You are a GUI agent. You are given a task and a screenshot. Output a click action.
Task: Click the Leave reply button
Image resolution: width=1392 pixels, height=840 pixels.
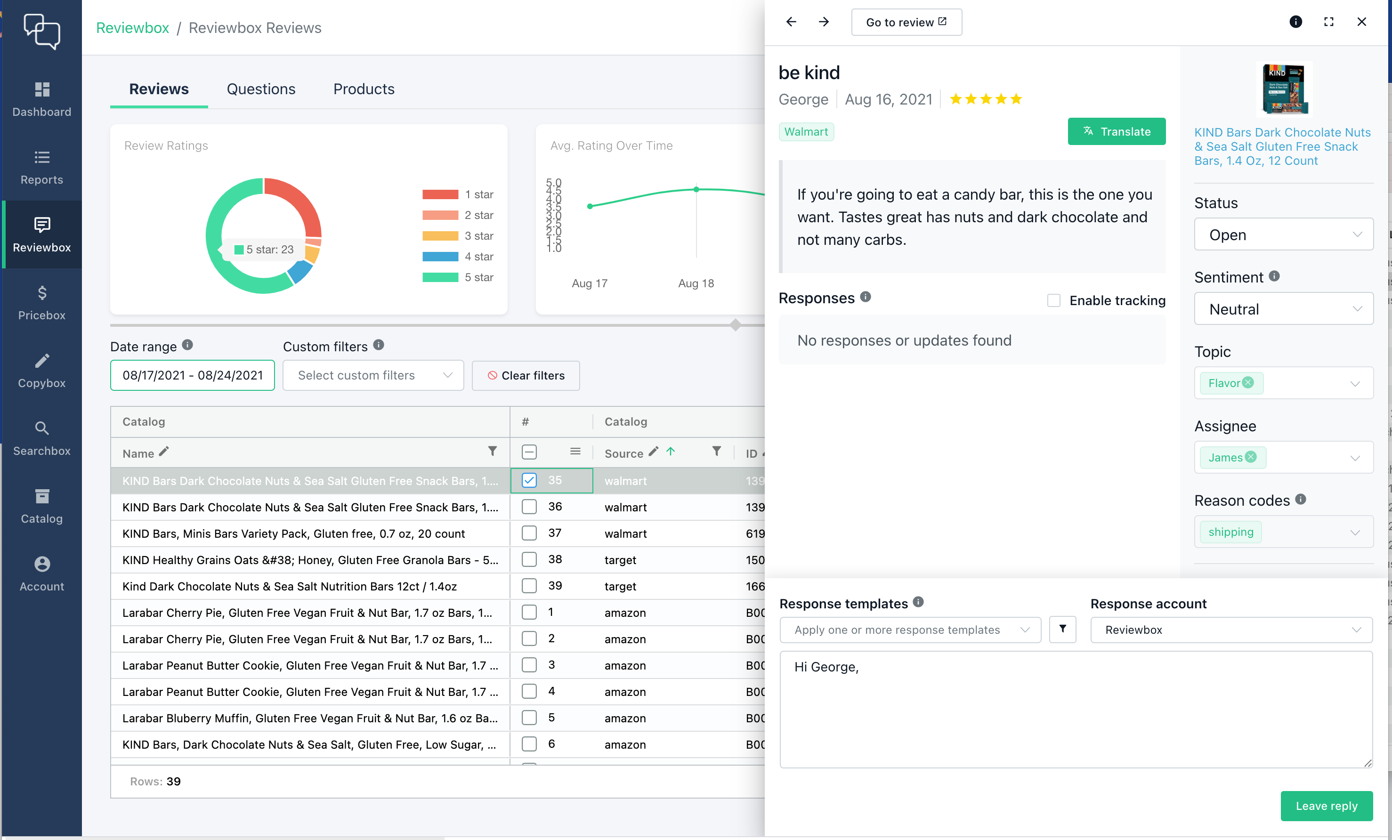1326,806
